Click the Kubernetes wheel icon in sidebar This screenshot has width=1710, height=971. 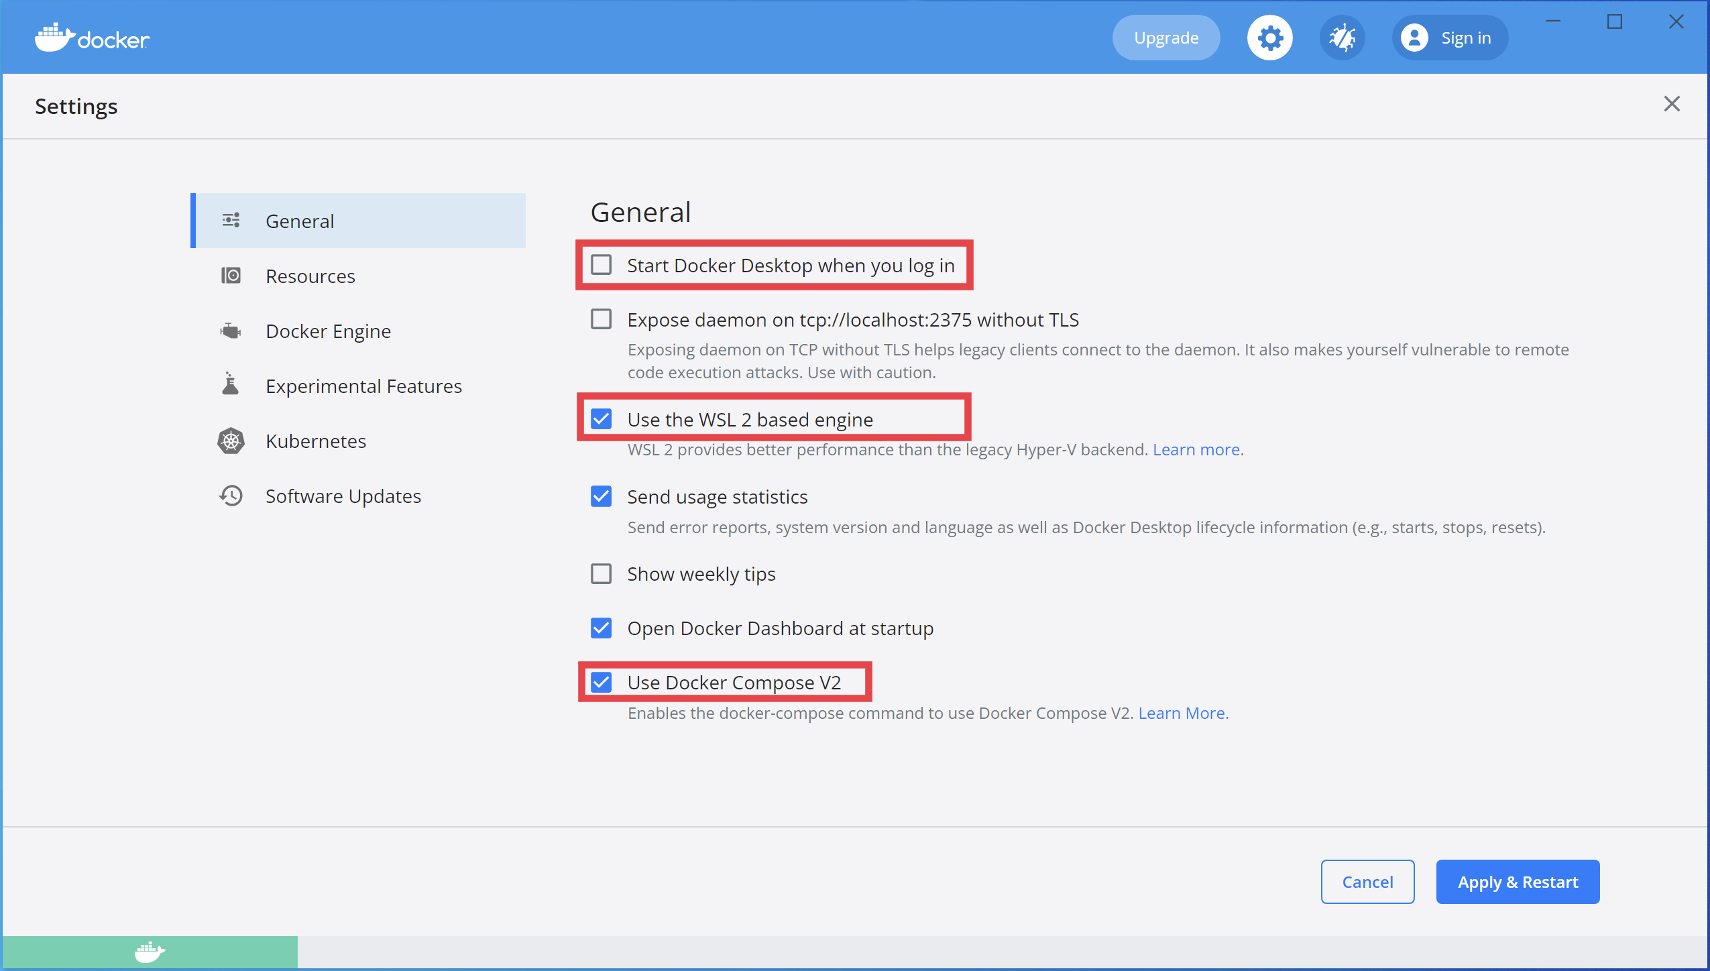pos(231,441)
